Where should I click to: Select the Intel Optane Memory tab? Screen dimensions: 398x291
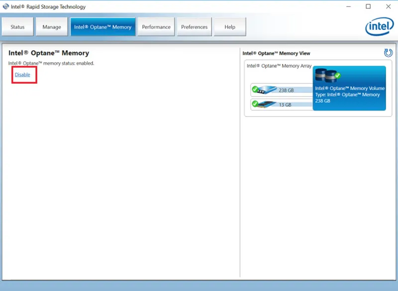[x=103, y=26]
